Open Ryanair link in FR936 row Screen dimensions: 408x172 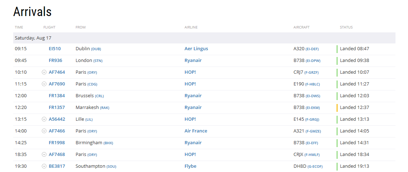tap(193, 61)
